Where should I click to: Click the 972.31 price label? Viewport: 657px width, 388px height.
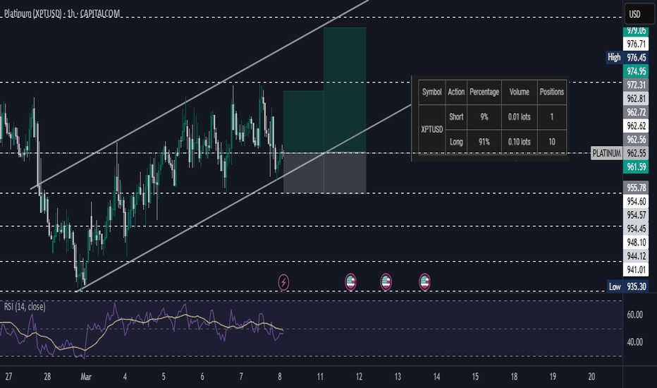click(636, 85)
